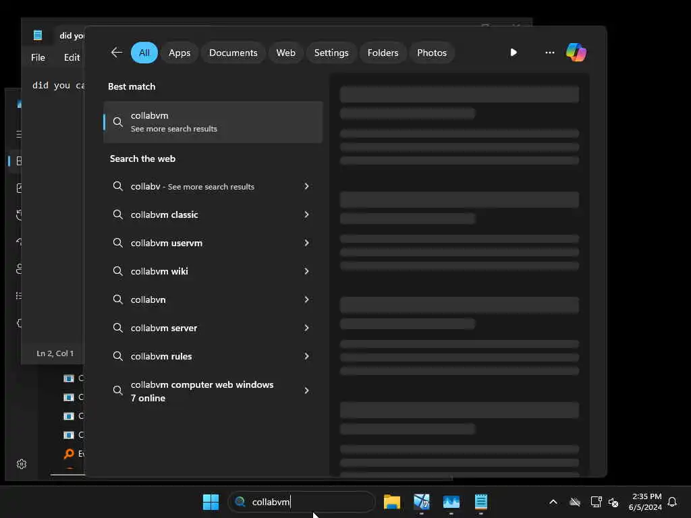Image resolution: width=691 pixels, height=518 pixels.
Task: Expand collabvm computer web windows chevron
Action: point(306,391)
